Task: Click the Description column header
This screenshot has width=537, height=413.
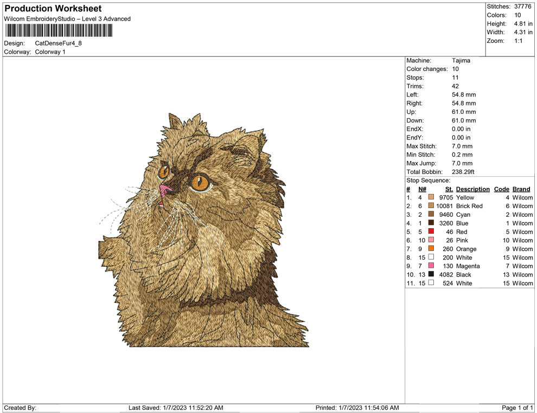Action: click(x=472, y=189)
